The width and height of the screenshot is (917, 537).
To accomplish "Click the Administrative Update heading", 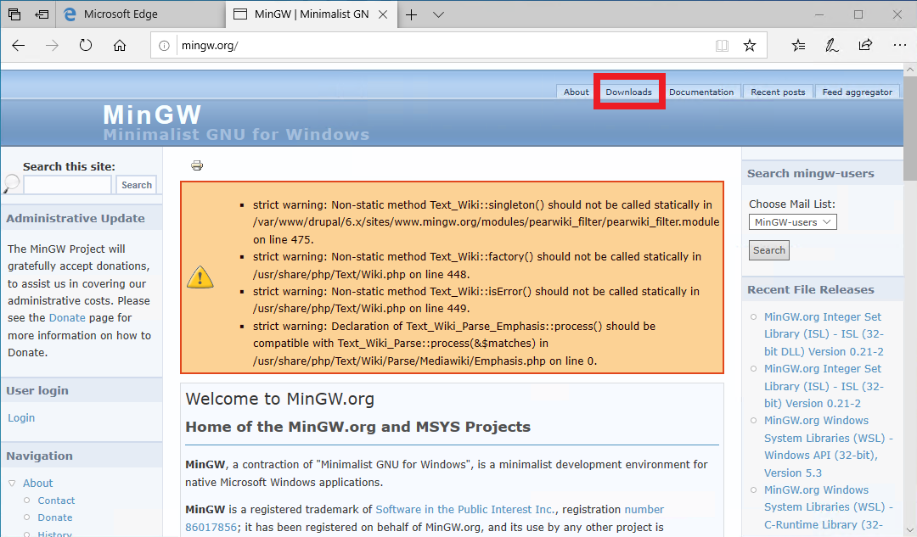I will tap(76, 219).
